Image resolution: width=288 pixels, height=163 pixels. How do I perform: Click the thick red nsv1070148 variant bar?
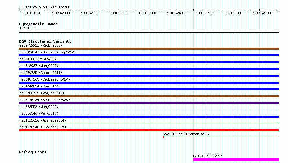(x=149, y=130)
